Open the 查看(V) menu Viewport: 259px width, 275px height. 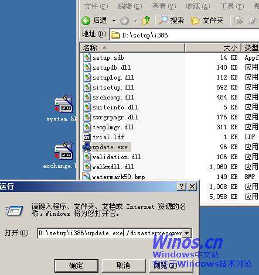click(x=164, y=6)
